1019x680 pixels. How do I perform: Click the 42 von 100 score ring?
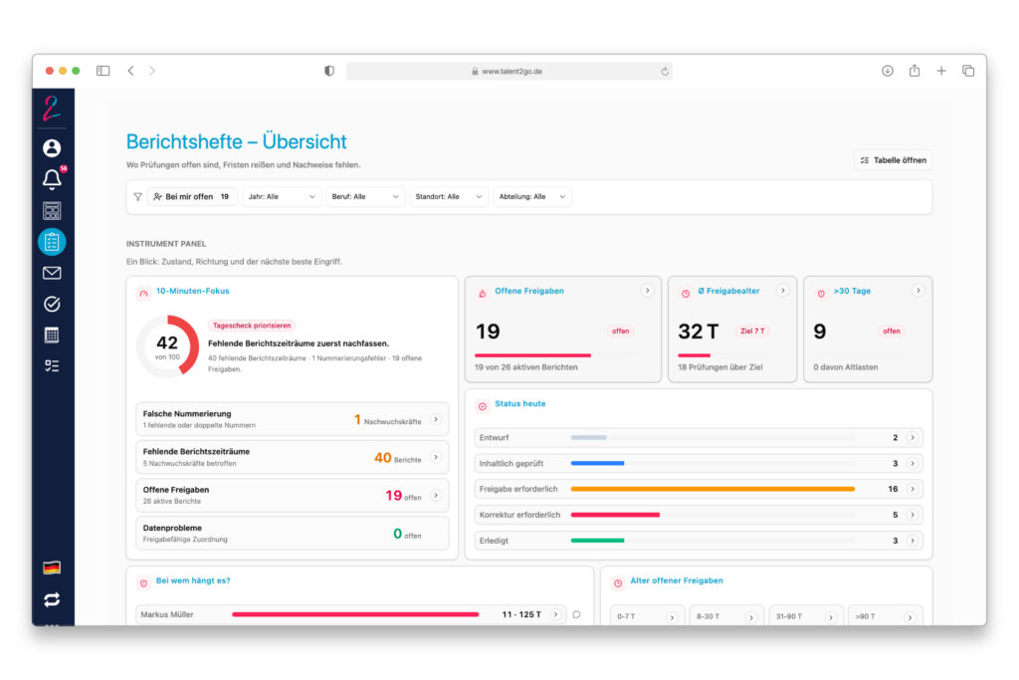pos(167,346)
